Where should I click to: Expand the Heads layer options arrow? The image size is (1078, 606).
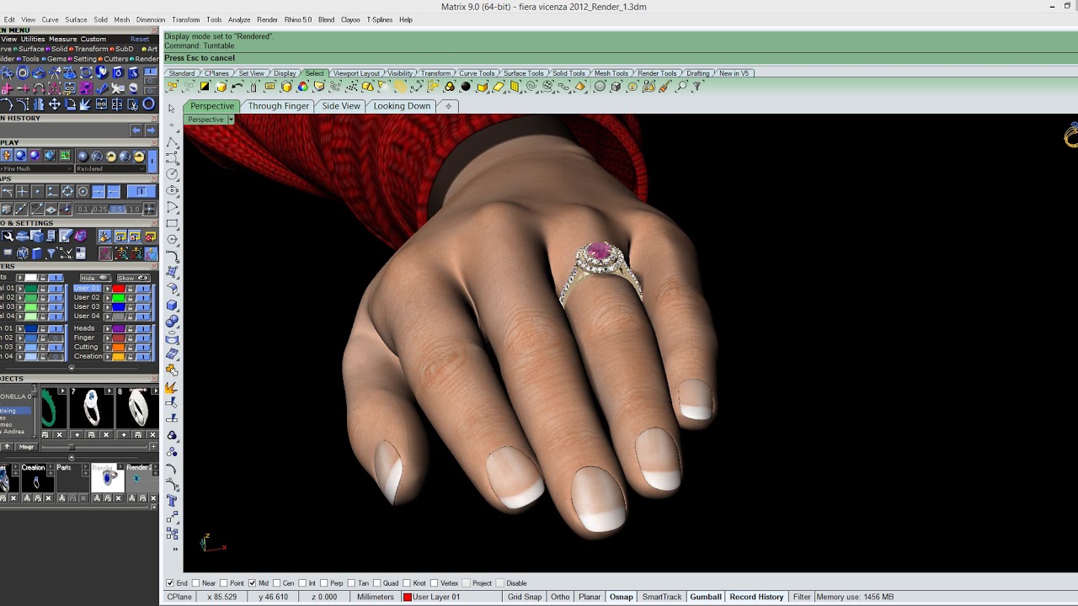[x=107, y=328]
